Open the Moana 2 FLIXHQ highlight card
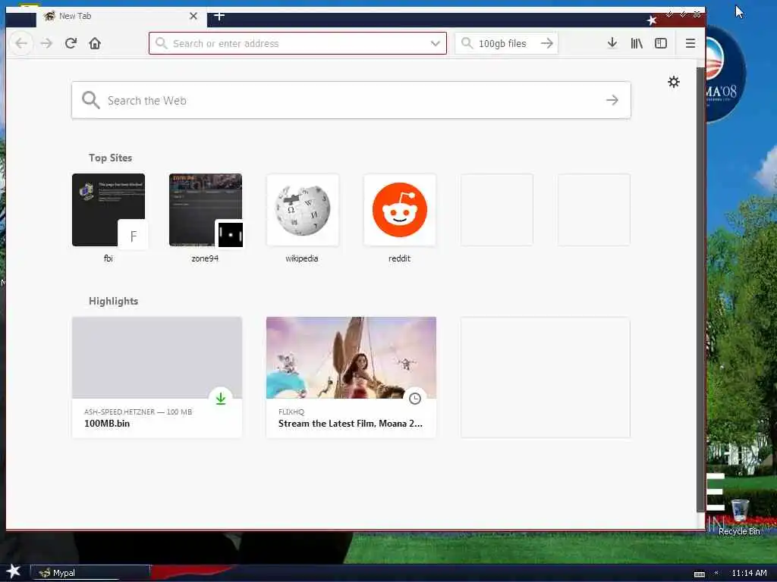Image resolution: width=777 pixels, height=582 pixels. (351, 377)
